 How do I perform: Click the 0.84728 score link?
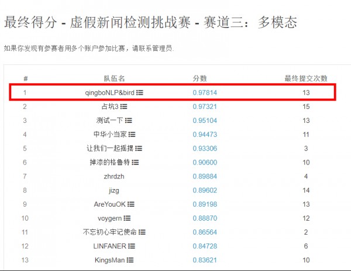click(x=205, y=246)
